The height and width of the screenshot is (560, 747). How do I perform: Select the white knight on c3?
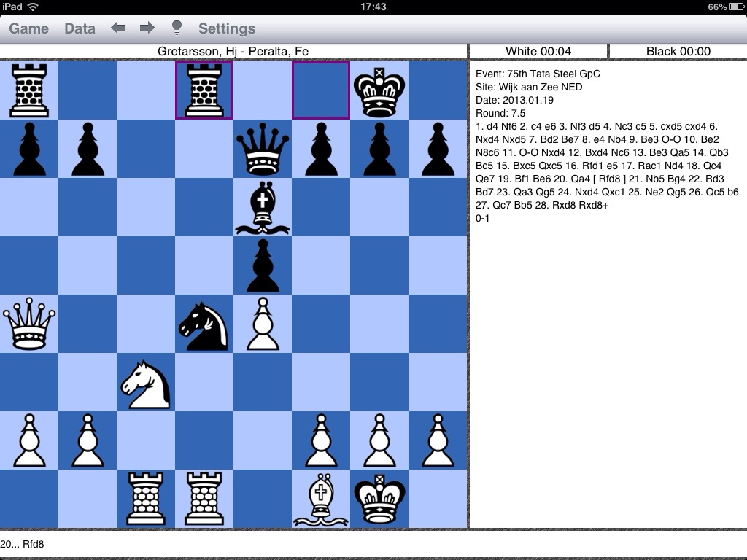point(146,382)
